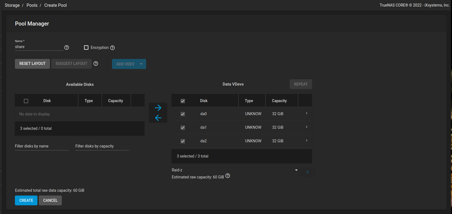Viewport: 452px width, 214px height.
Task: Expand the da1 disk row details
Action: 307,127
